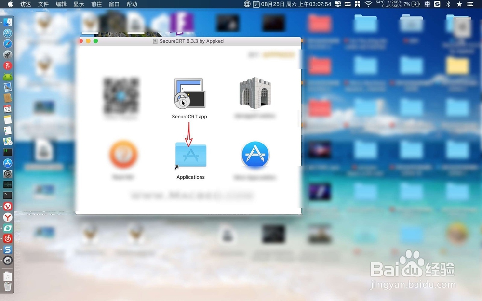Open the Trash in the Dock

[8, 287]
